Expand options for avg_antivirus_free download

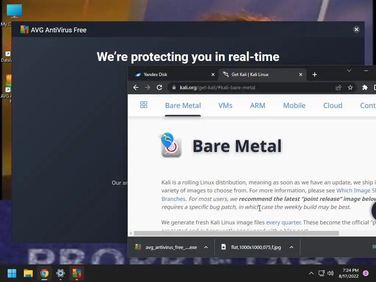[206, 247]
